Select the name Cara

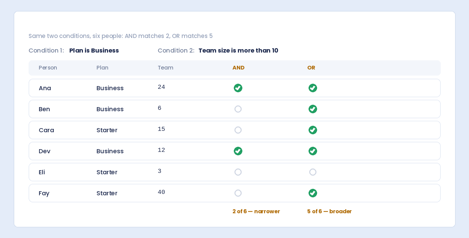click(x=46, y=130)
